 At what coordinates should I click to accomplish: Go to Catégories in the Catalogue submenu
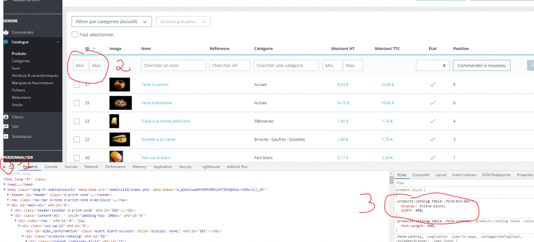click(21, 61)
